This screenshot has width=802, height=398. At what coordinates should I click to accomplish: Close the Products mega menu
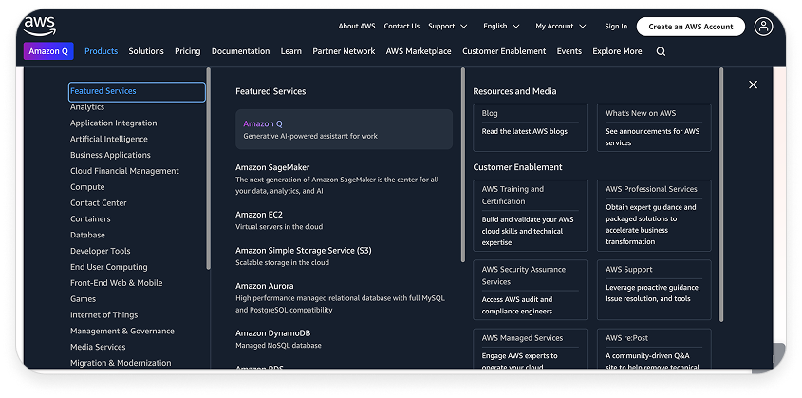click(x=753, y=85)
